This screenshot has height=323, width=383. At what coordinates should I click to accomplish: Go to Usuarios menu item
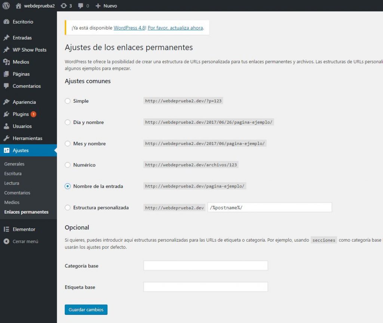point(22,126)
